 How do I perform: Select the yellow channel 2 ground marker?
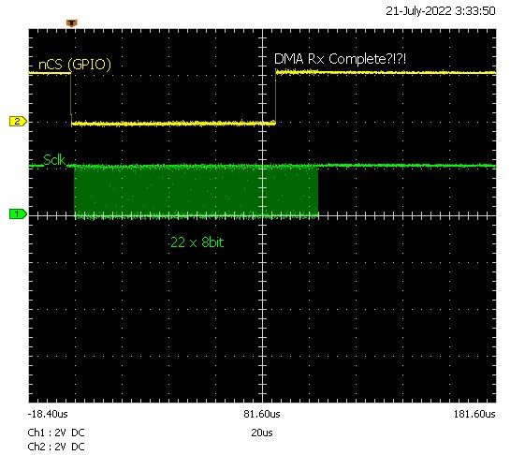(18, 122)
